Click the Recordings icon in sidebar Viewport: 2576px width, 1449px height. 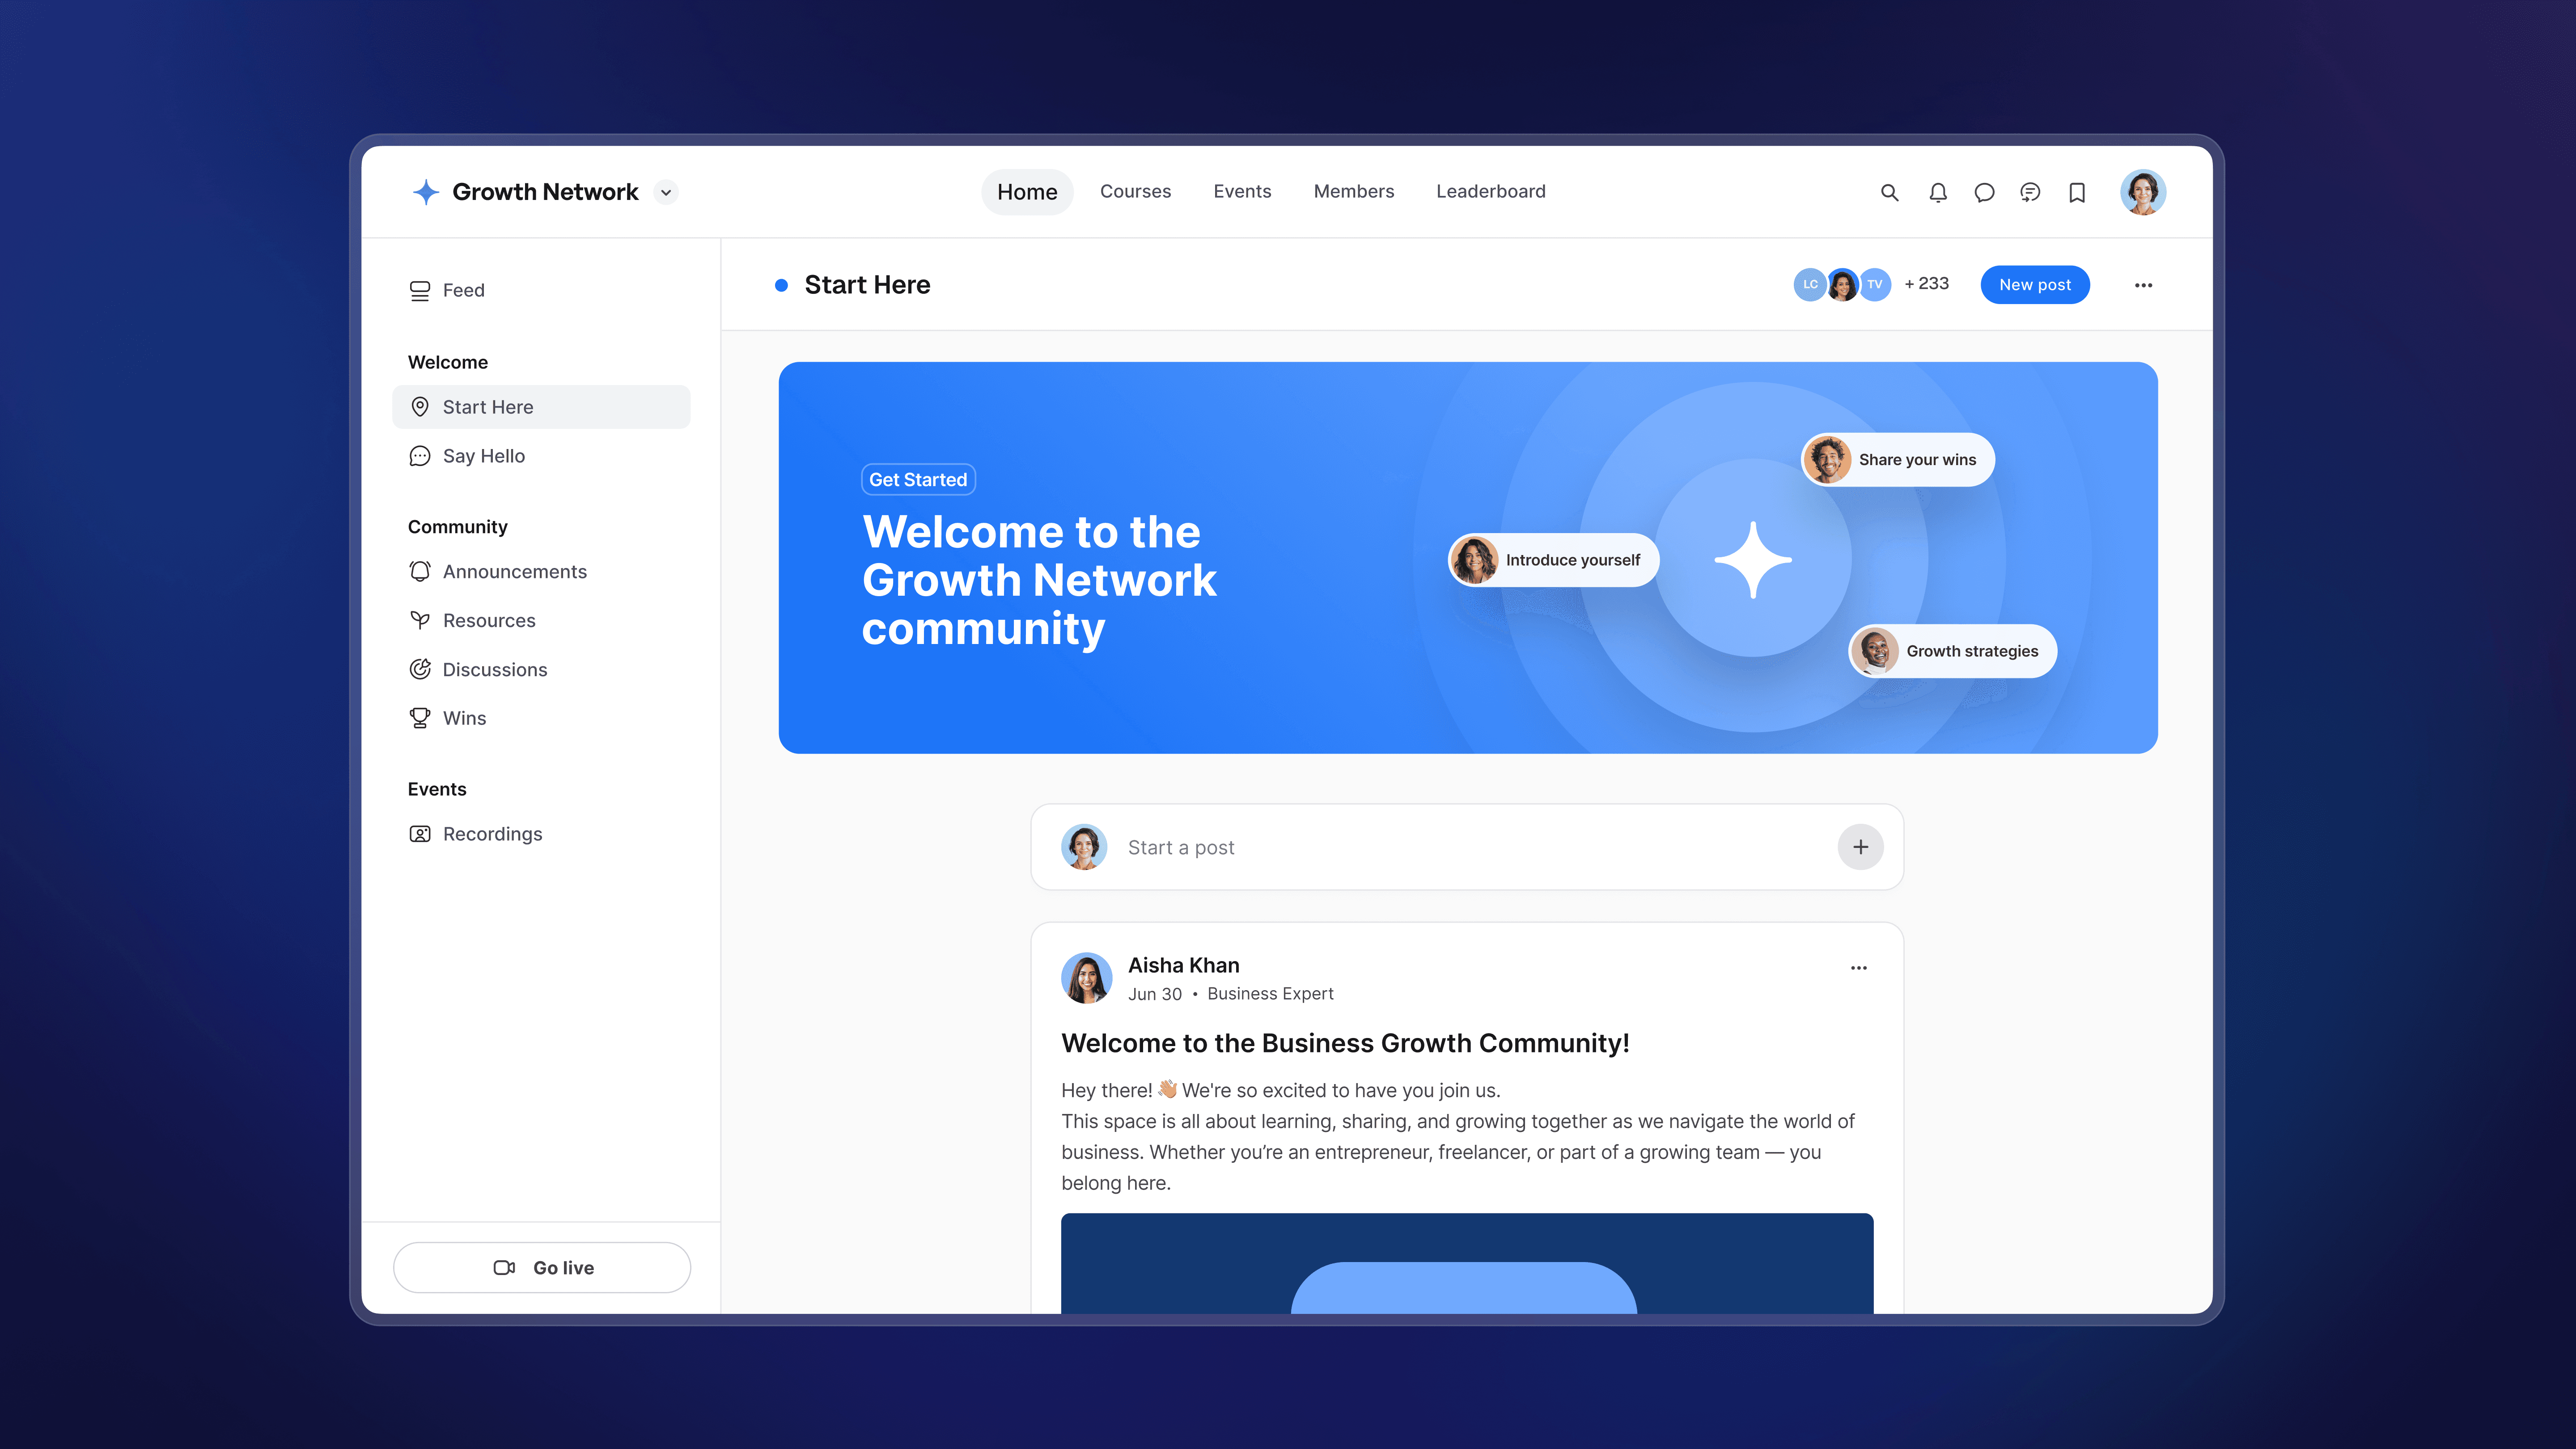(420, 834)
